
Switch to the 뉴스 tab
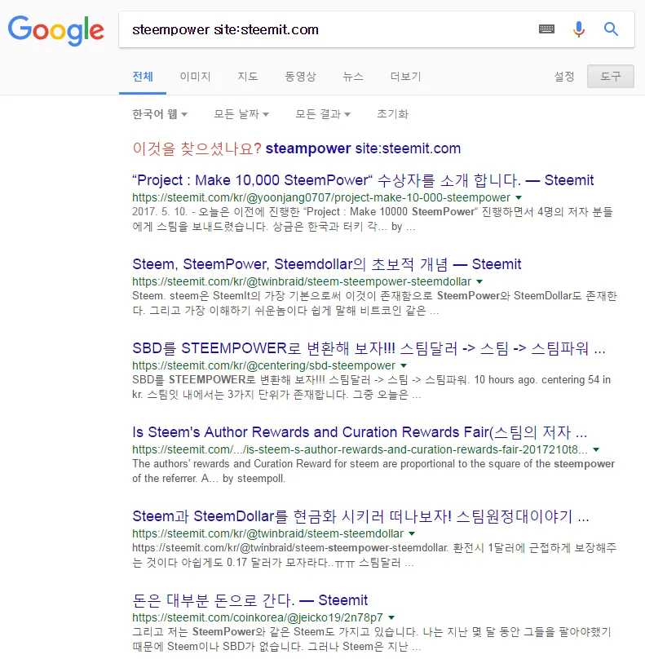[x=353, y=77]
